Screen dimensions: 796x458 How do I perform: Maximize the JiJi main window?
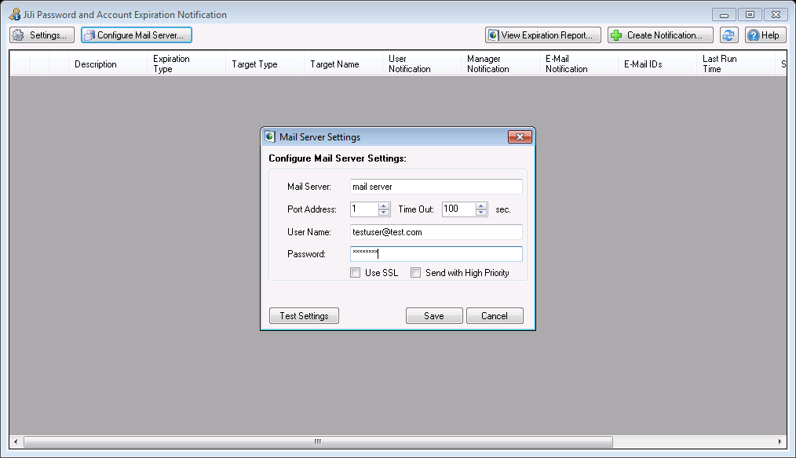(750, 15)
